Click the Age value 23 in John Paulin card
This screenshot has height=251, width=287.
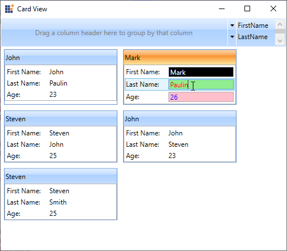click(x=53, y=95)
